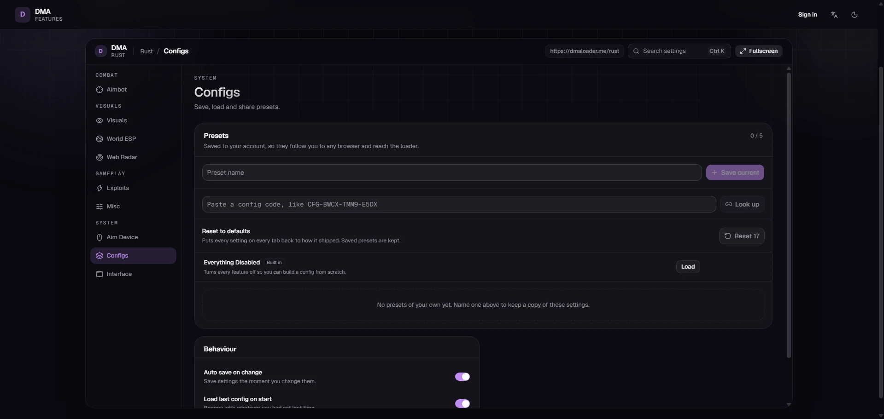Screen dimensions: 884x419
Task: Click the search magnifier icon
Action: (636, 51)
